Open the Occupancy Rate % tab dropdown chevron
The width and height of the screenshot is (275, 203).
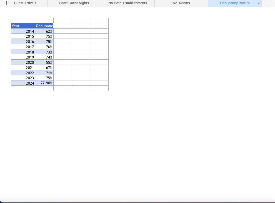259,3
